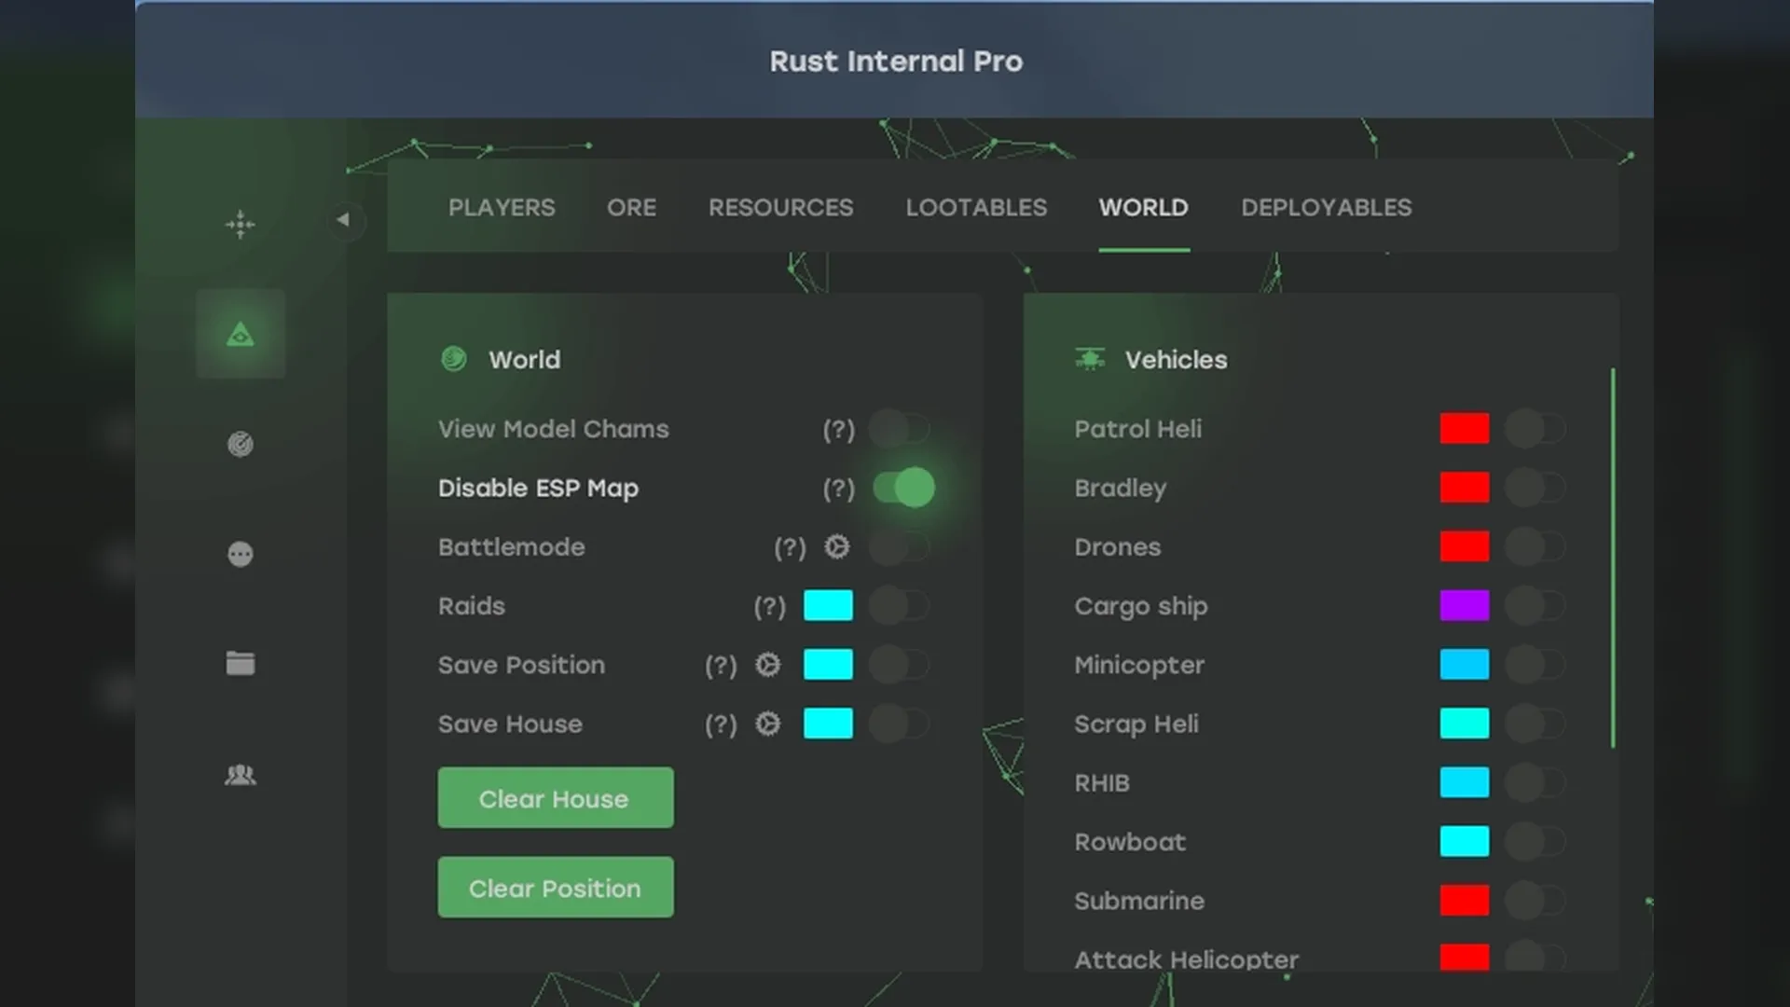Image resolution: width=1790 pixels, height=1007 pixels.
Task: Enable the View Model Chams toggle
Action: (900, 429)
